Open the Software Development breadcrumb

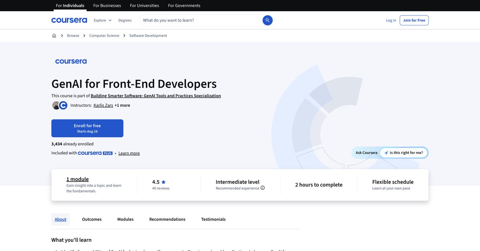148,36
